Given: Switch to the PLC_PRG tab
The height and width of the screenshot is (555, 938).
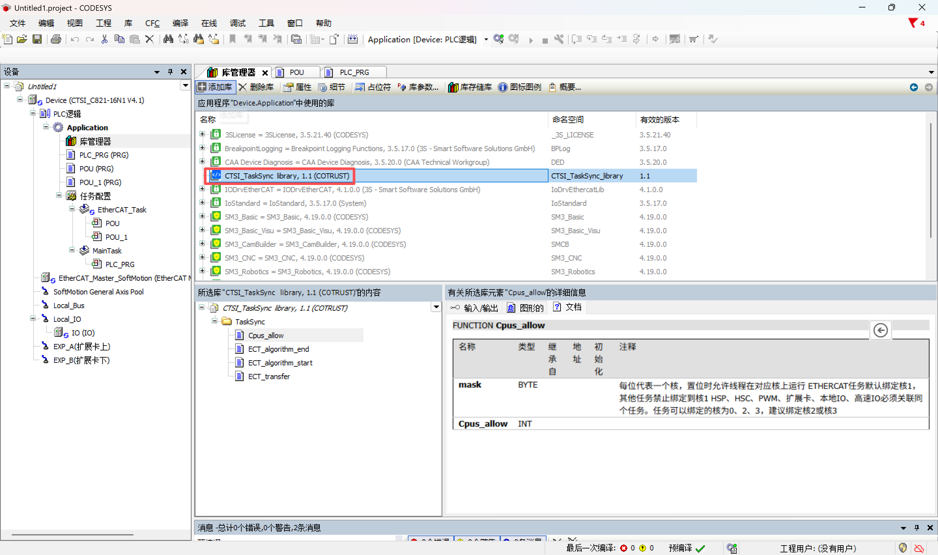Looking at the screenshot, I should pyautogui.click(x=354, y=72).
